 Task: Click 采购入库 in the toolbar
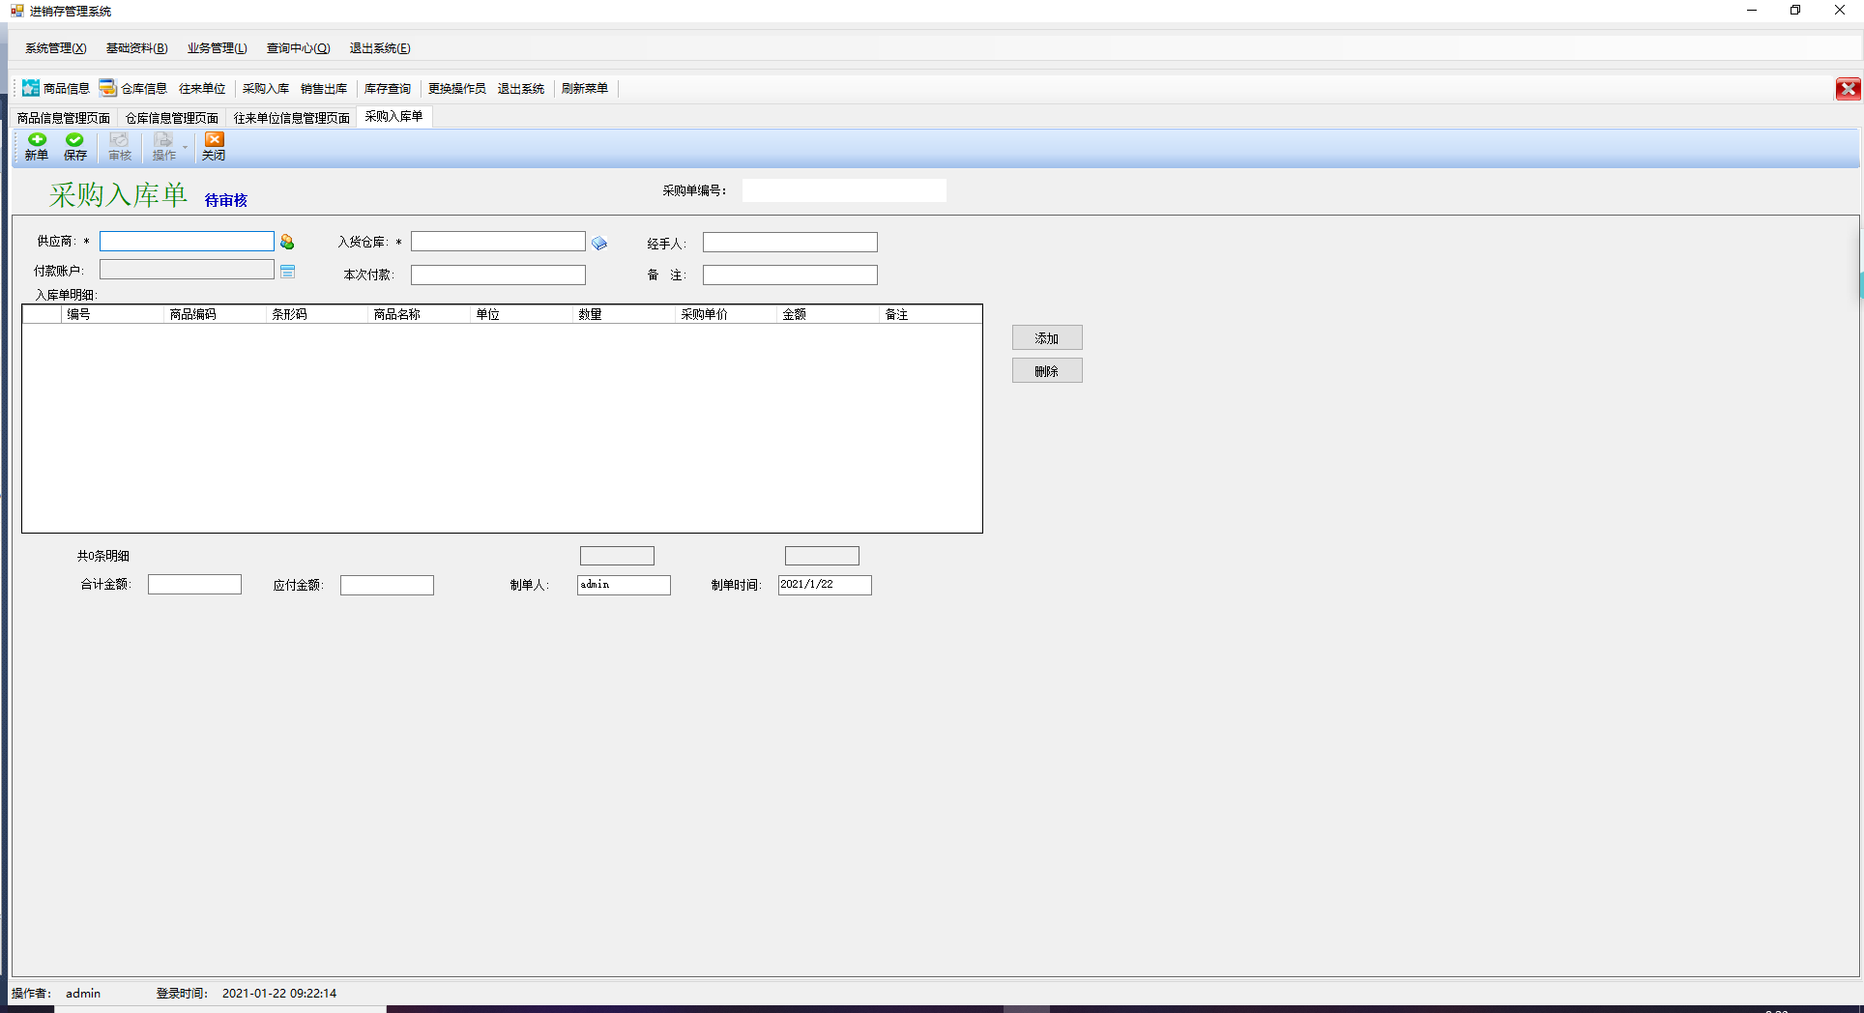(266, 88)
